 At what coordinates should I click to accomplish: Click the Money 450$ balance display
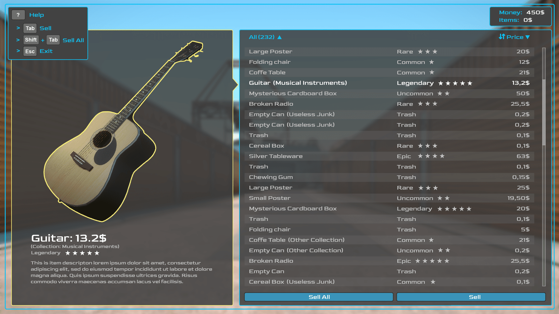[522, 12]
